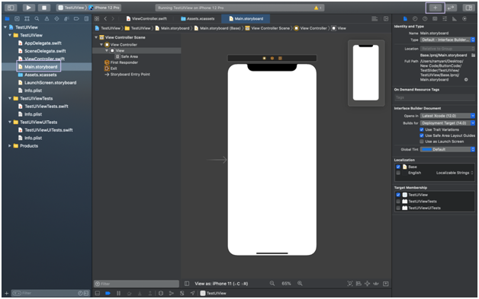Select the Project navigator folder icon

point(7,19)
